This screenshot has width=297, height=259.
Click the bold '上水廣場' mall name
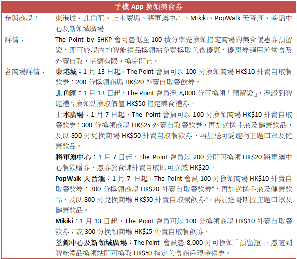coord(70,115)
